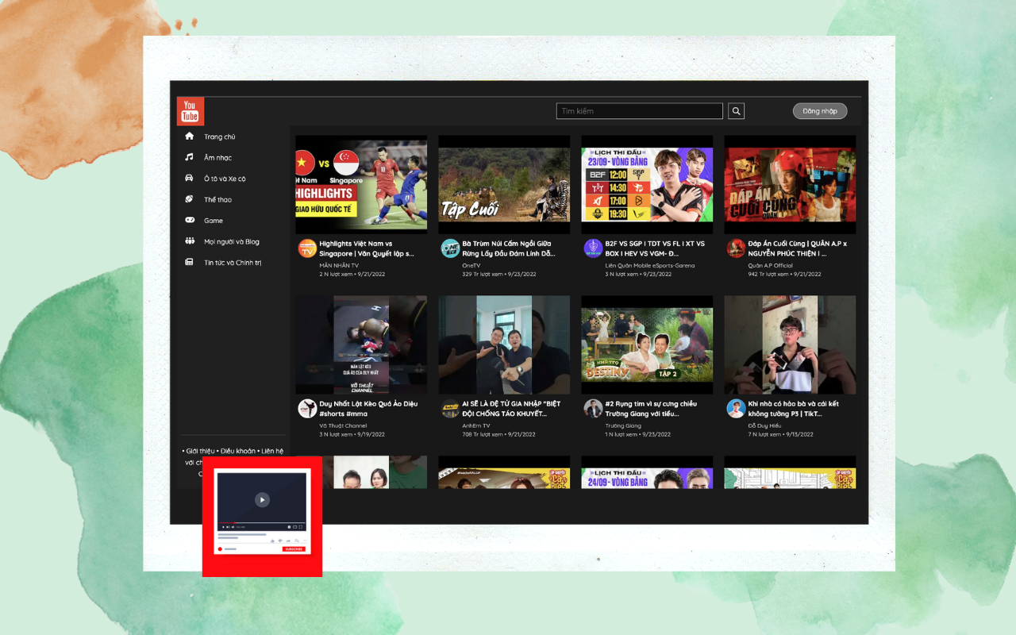Click the home icon beside Trang chủ
This screenshot has height=635, width=1016.
[190, 137]
